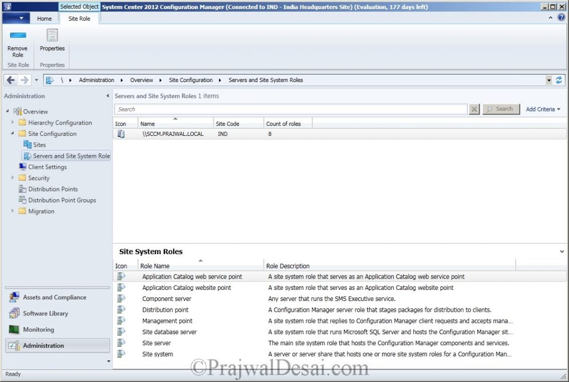The height and width of the screenshot is (382, 569).
Task: Click the Distribution point role description
Action: click(x=379, y=310)
